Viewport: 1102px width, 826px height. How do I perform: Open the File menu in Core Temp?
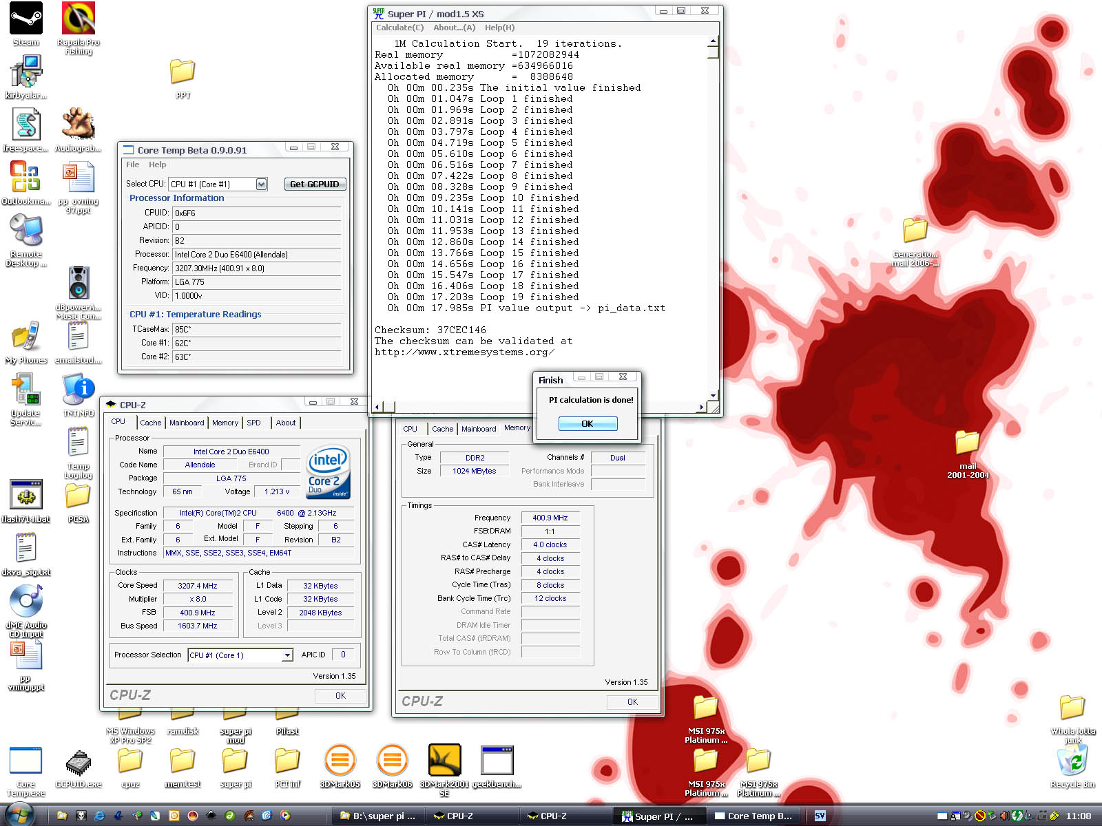click(x=132, y=165)
